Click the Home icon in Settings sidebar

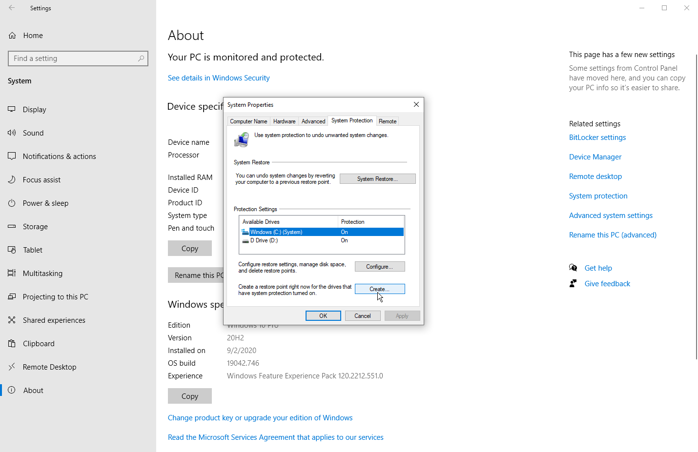12,36
